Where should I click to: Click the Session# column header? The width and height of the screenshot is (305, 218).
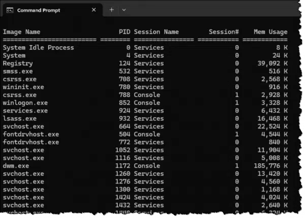click(x=224, y=32)
